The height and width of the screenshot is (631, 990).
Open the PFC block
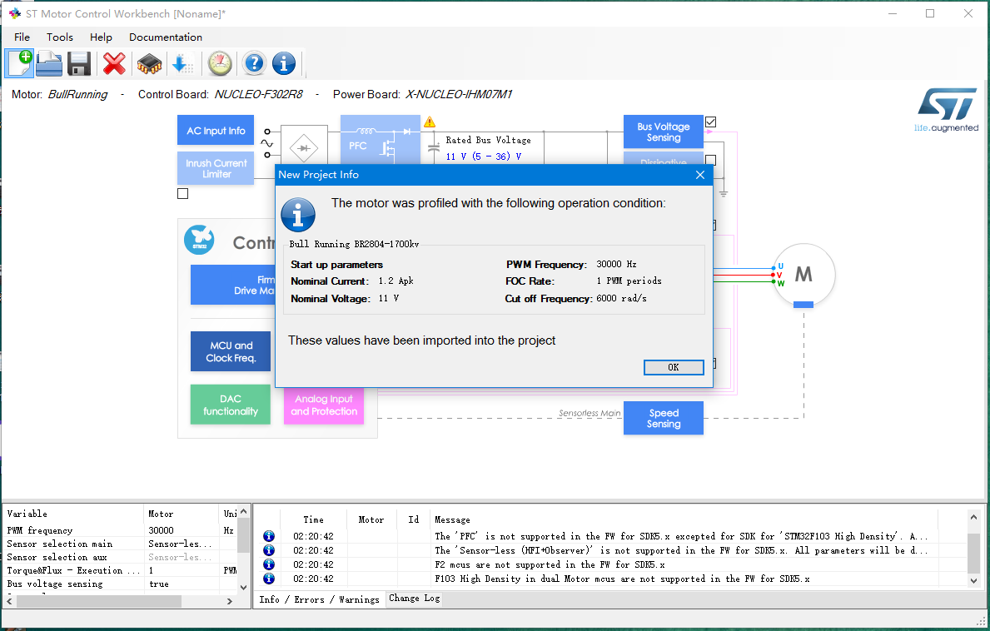(380, 140)
